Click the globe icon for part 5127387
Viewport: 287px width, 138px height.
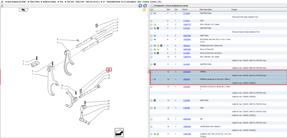(x=158, y=28)
